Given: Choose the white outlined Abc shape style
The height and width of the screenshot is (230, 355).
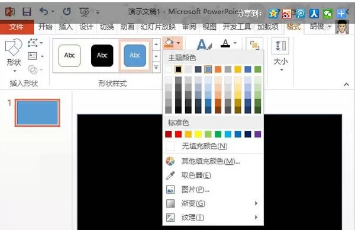Looking at the screenshot, I should point(69,56).
